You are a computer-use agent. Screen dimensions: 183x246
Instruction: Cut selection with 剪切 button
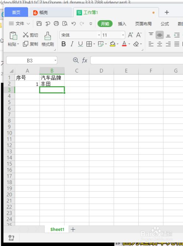tap(30, 35)
